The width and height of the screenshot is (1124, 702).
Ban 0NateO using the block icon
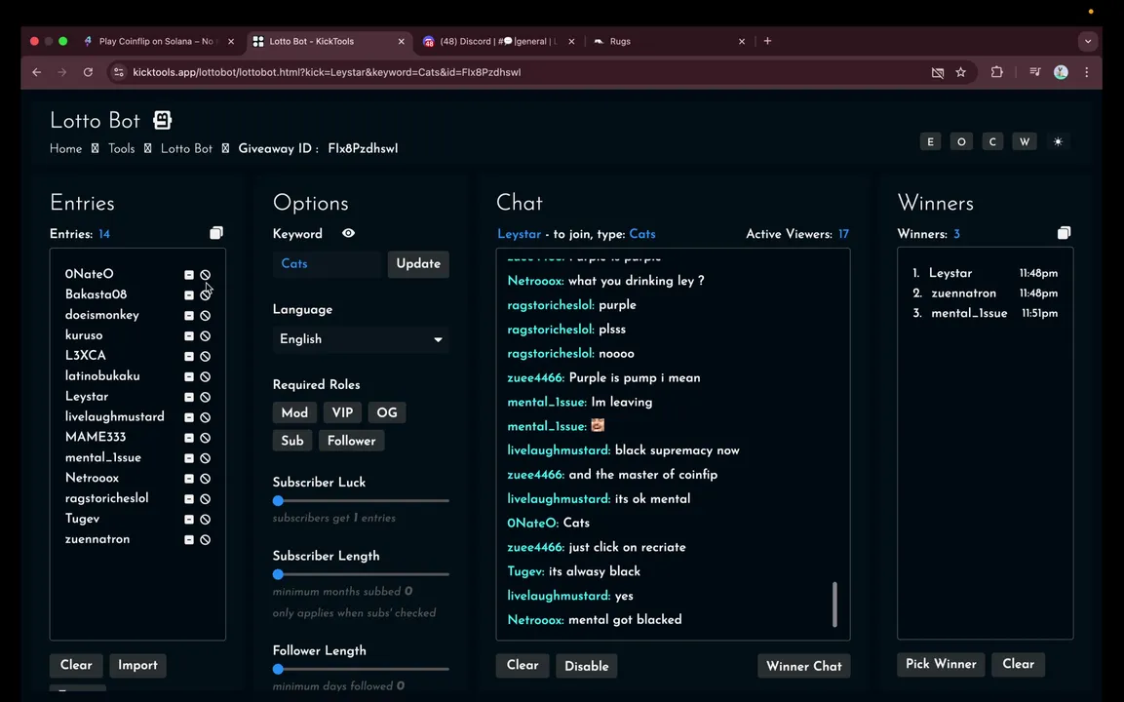[205, 275]
